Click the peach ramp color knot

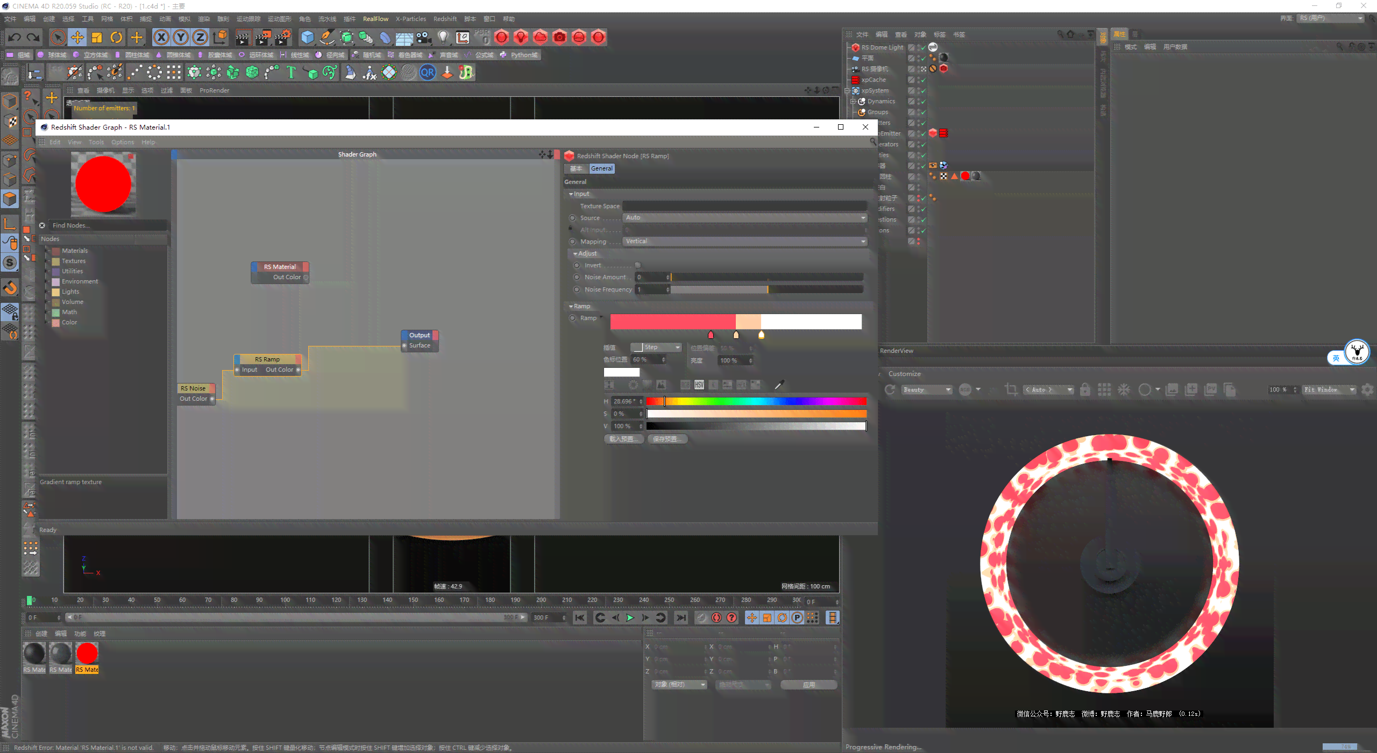point(736,335)
